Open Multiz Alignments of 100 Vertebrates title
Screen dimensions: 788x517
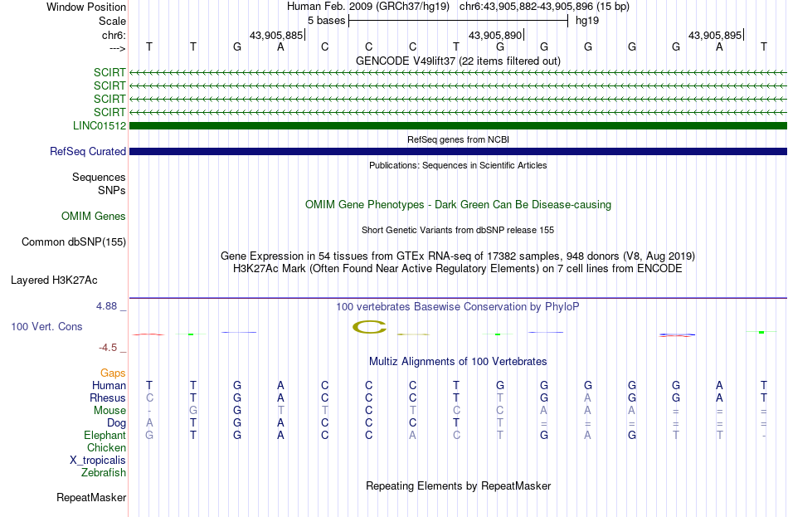458,362
